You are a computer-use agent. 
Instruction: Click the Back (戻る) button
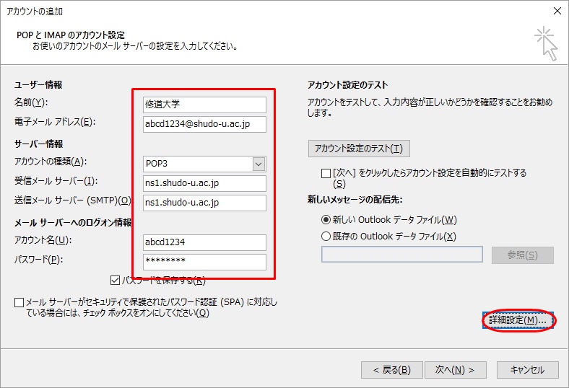click(391, 370)
